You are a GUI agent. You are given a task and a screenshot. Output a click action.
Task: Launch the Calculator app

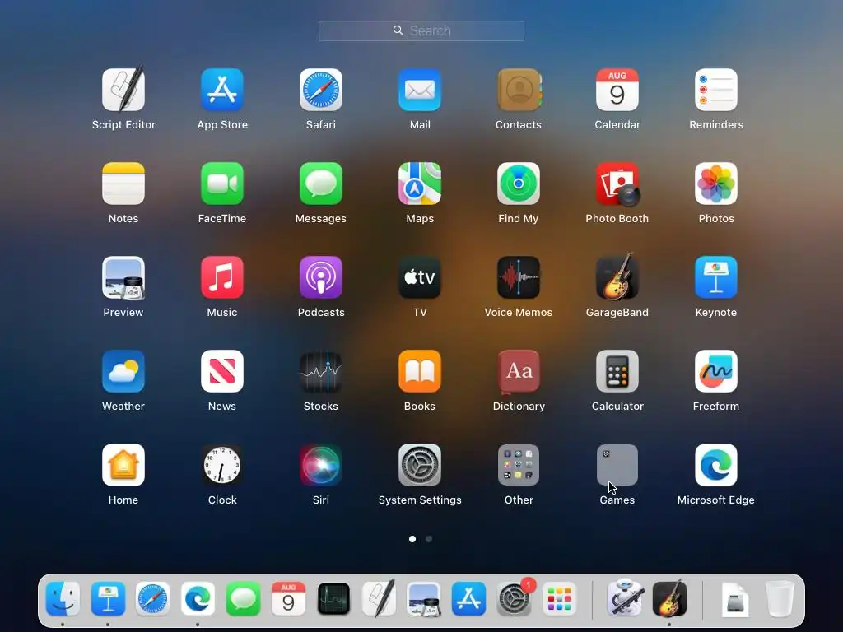[617, 371]
